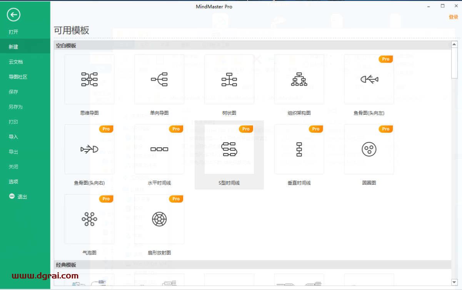Pick the S型时间线 timeline template

pos(229,149)
